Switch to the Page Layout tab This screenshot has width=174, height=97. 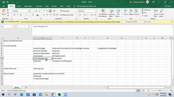tap(28, 6)
